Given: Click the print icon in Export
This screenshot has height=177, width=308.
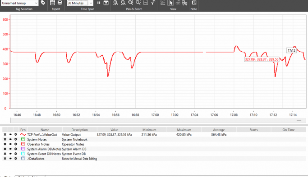Looking at the screenshot, I should click(60, 3).
